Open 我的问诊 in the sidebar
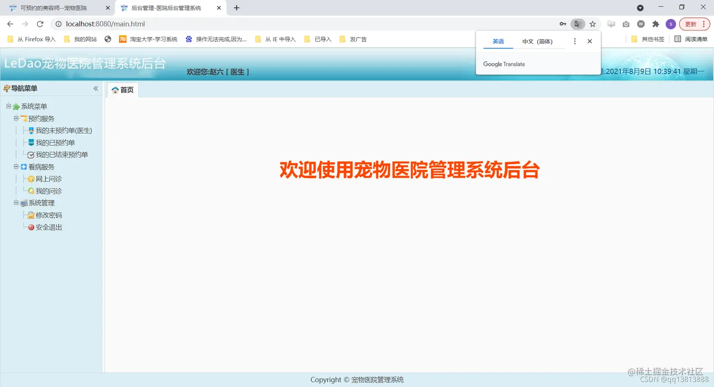 click(48, 191)
